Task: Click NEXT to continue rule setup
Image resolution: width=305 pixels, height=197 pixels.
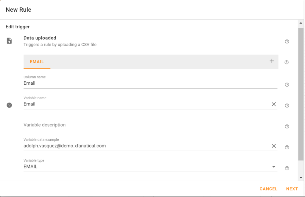Action: tap(292, 189)
